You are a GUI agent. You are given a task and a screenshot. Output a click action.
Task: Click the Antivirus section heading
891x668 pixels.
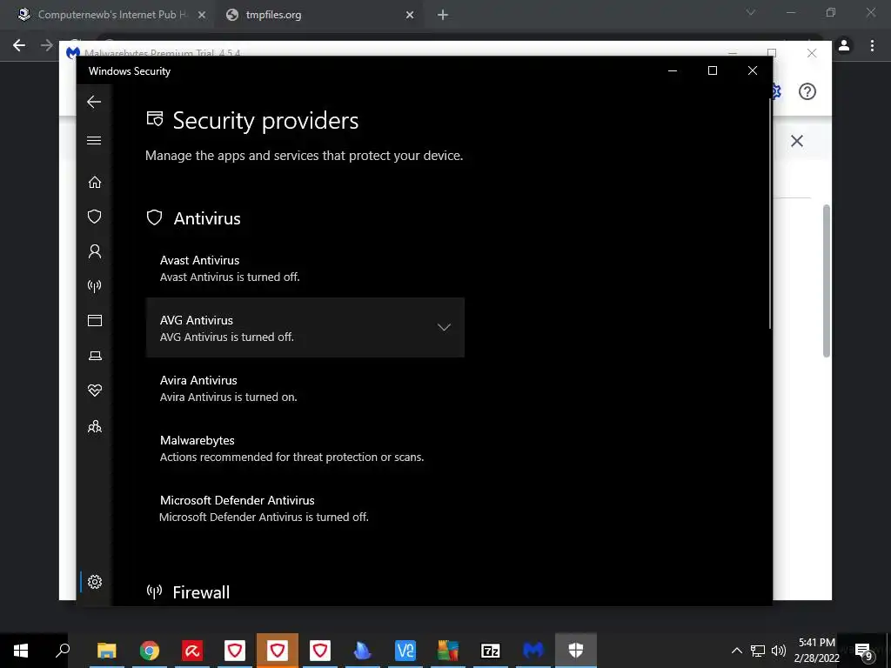[x=207, y=218]
